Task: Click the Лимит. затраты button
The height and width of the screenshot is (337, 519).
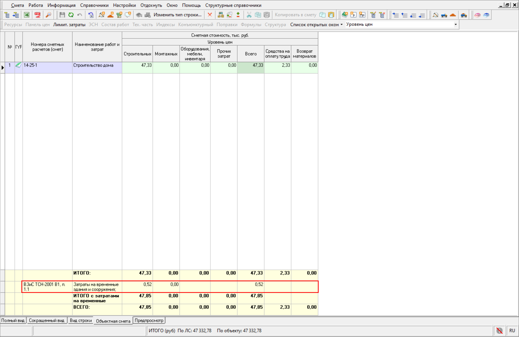Action: (69, 25)
